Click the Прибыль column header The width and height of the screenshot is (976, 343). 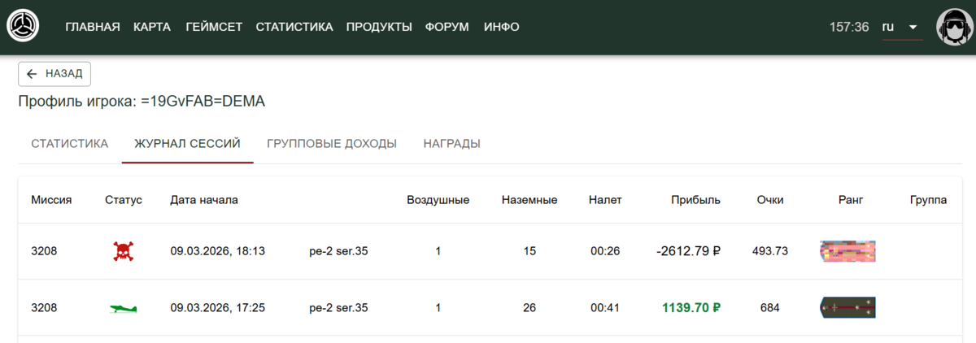pyautogui.click(x=695, y=200)
